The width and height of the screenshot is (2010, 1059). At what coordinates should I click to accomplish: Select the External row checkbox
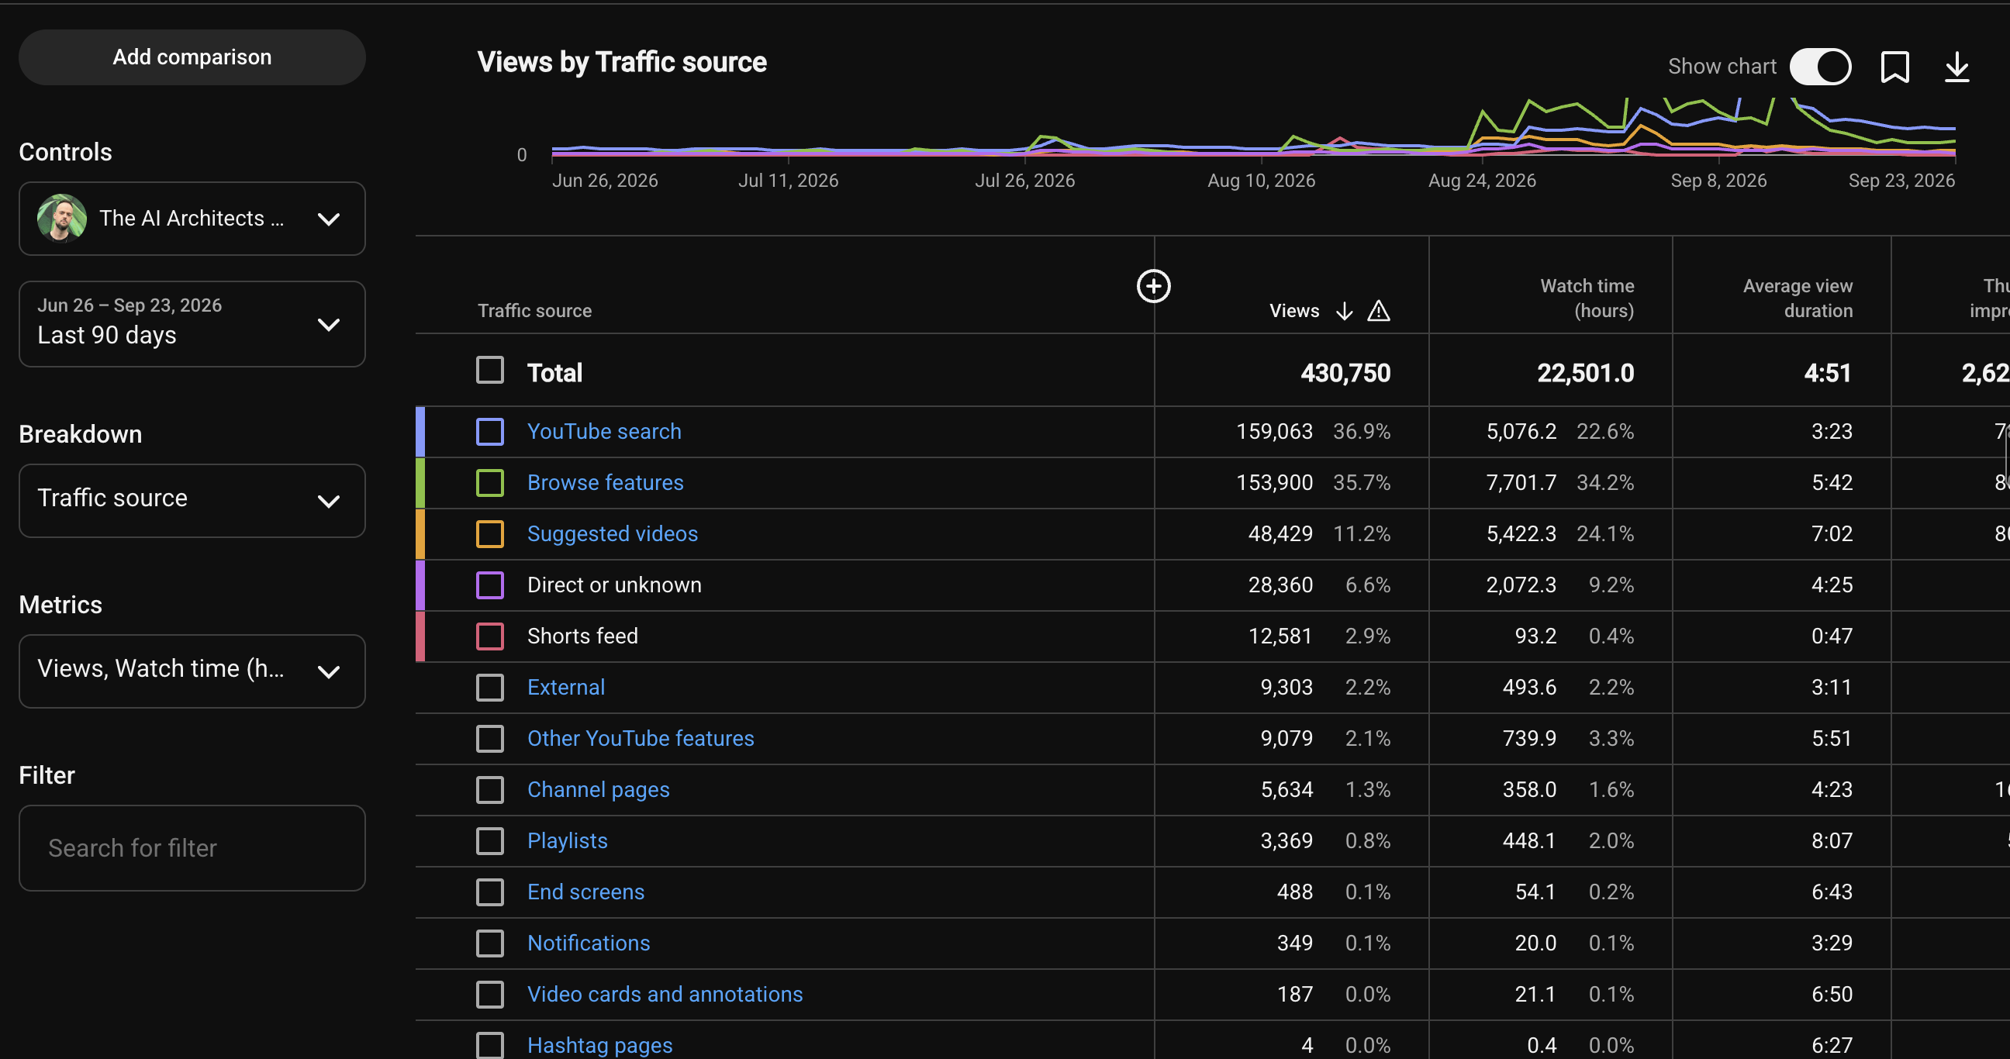click(x=490, y=687)
